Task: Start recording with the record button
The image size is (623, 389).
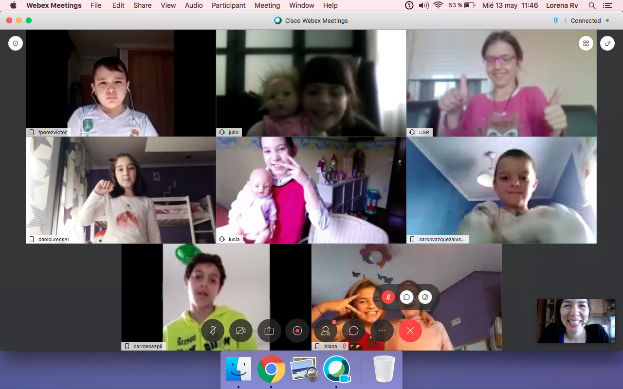Action: (x=297, y=331)
